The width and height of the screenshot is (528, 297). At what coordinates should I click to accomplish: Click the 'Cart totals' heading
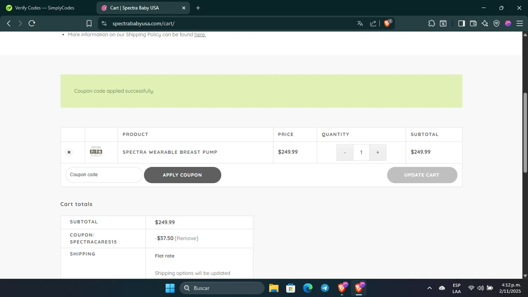point(76,204)
